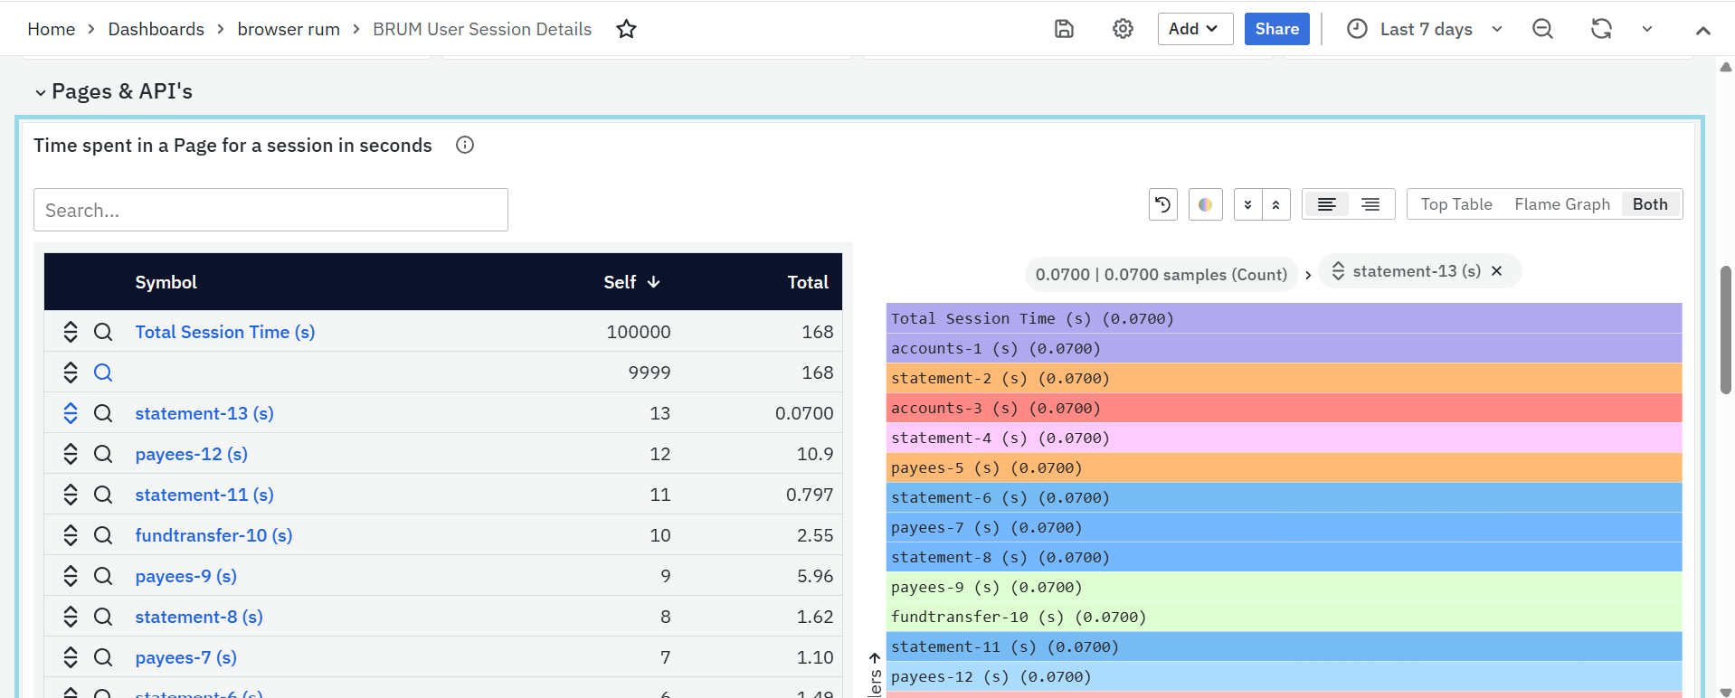The height and width of the screenshot is (698, 1735).
Task: Open the color scheme picker
Action: tap(1205, 204)
